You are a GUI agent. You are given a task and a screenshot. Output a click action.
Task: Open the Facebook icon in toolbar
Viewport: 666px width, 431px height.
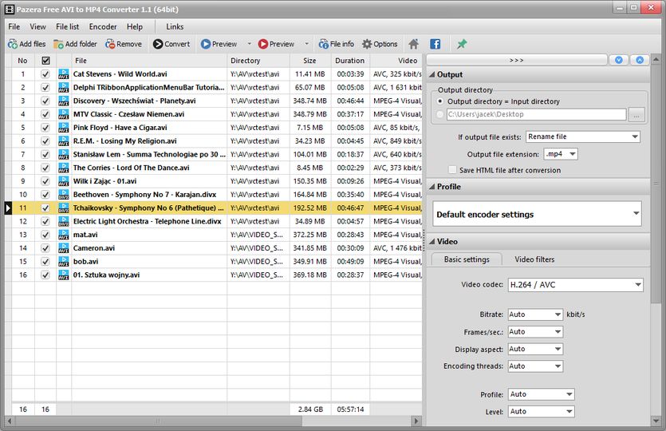pos(435,44)
